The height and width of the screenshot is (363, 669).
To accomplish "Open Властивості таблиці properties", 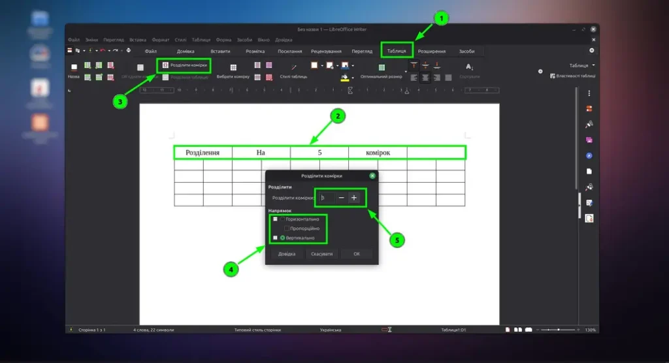I will (572, 76).
